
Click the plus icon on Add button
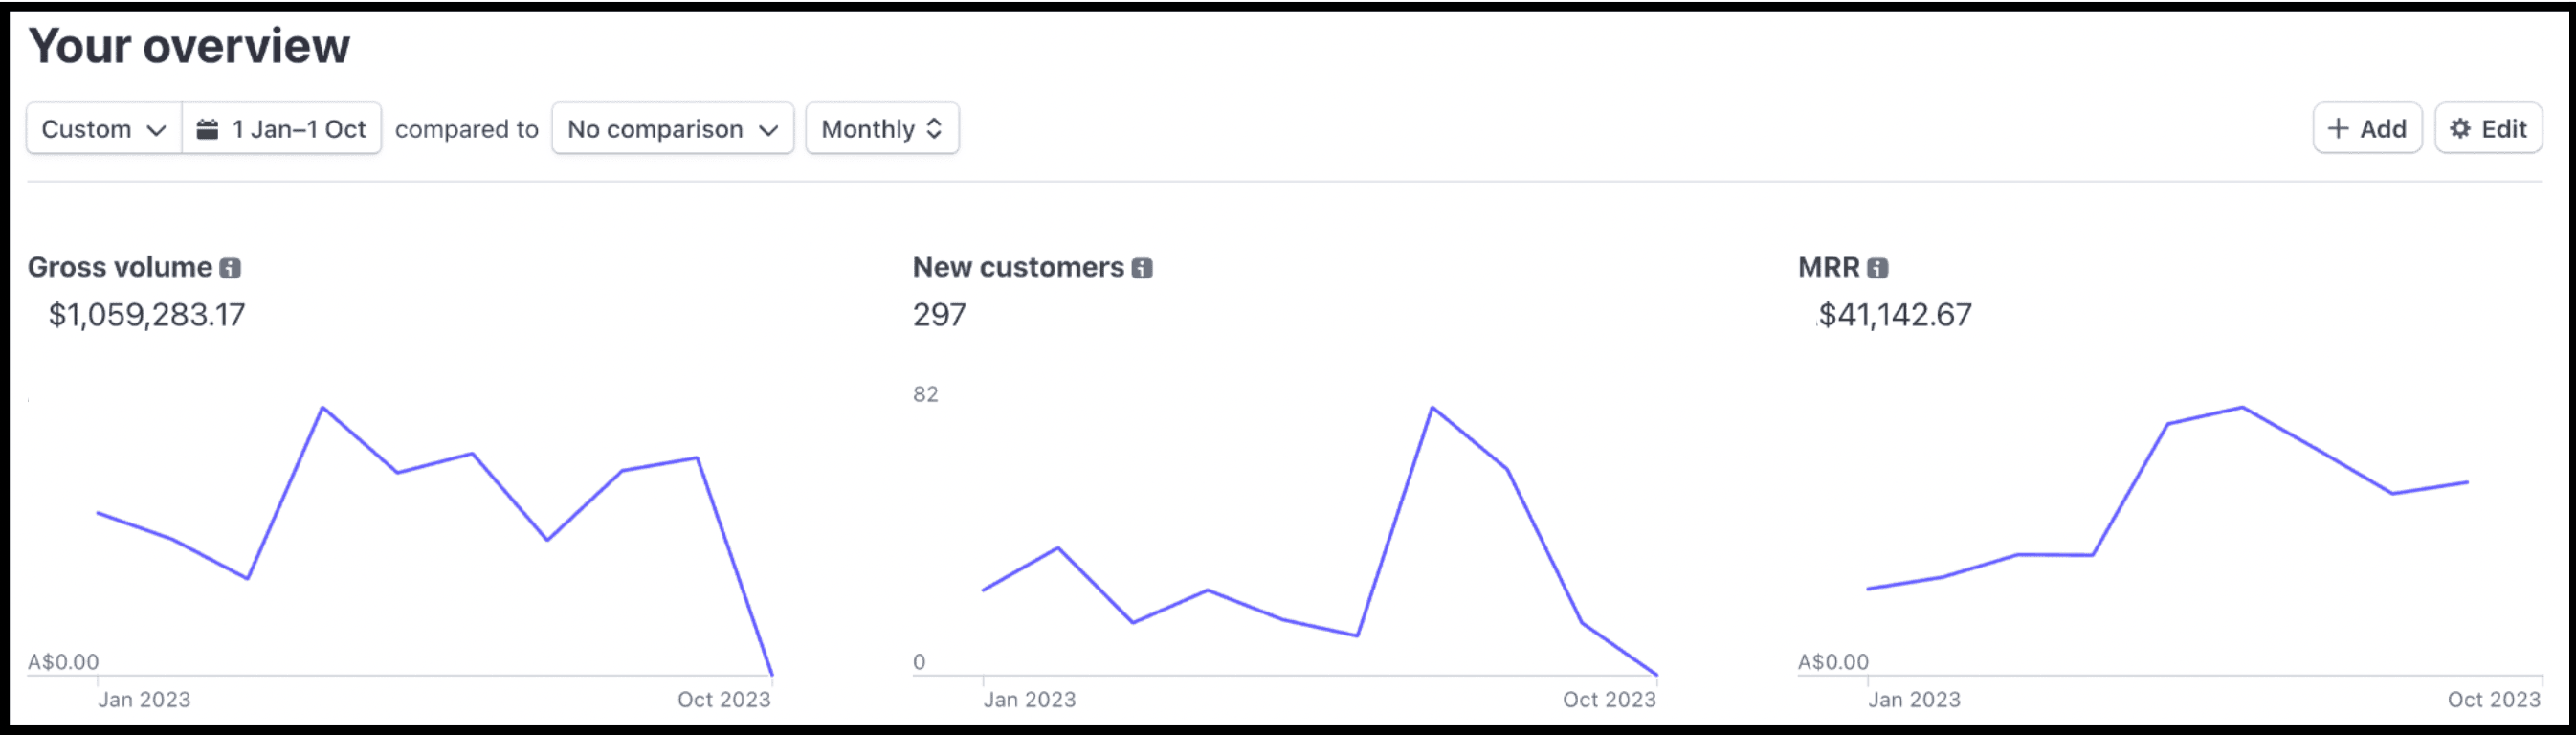click(x=2338, y=129)
